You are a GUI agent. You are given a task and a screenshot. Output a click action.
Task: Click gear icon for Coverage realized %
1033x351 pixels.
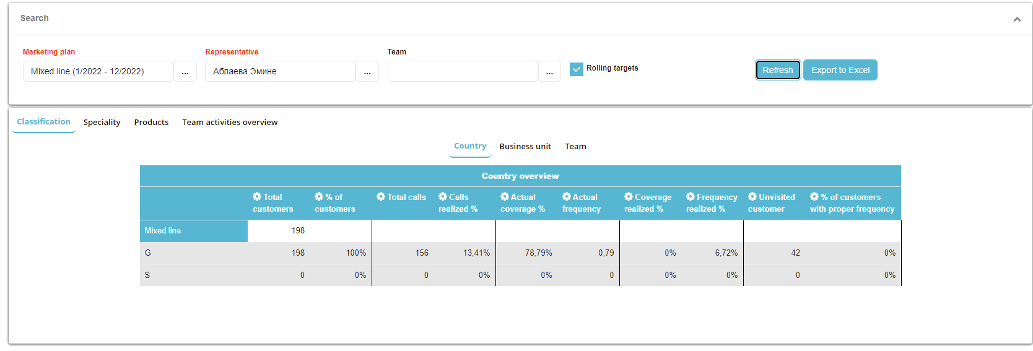tap(629, 197)
